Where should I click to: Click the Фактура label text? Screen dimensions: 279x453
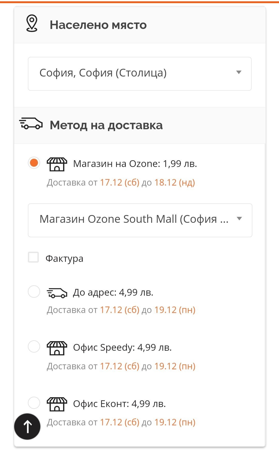click(65, 259)
